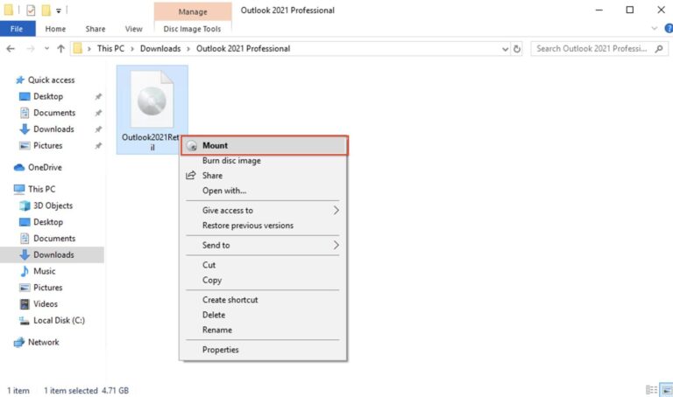Screen dimensions: 673x397
Task: Click the Help question mark icon
Action: click(x=669, y=29)
